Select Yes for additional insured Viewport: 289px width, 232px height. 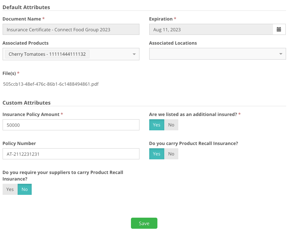pos(156,125)
